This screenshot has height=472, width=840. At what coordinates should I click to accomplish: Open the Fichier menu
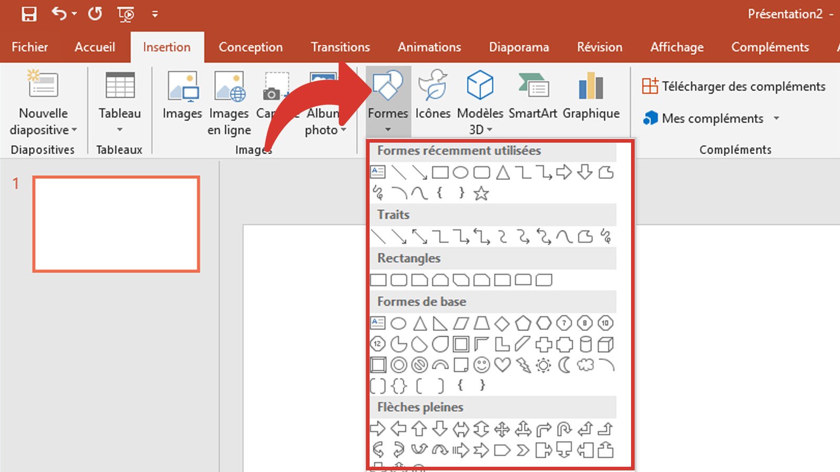pyautogui.click(x=29, y=47)
